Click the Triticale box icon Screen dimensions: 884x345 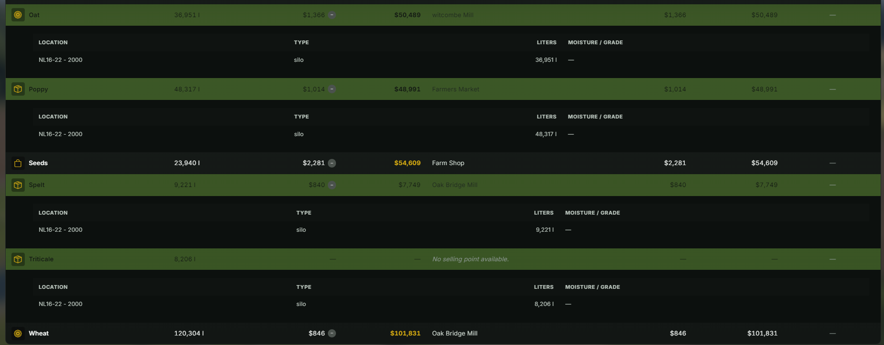pyautogui.click(x=18, y=259)
